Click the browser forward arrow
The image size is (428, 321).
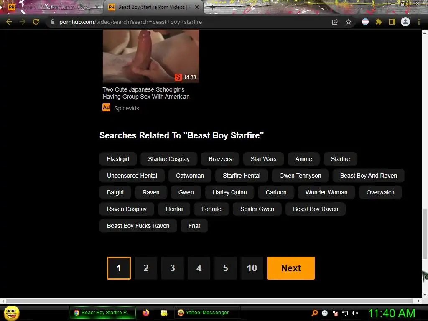pyautogui.click(x=23, y=22)
